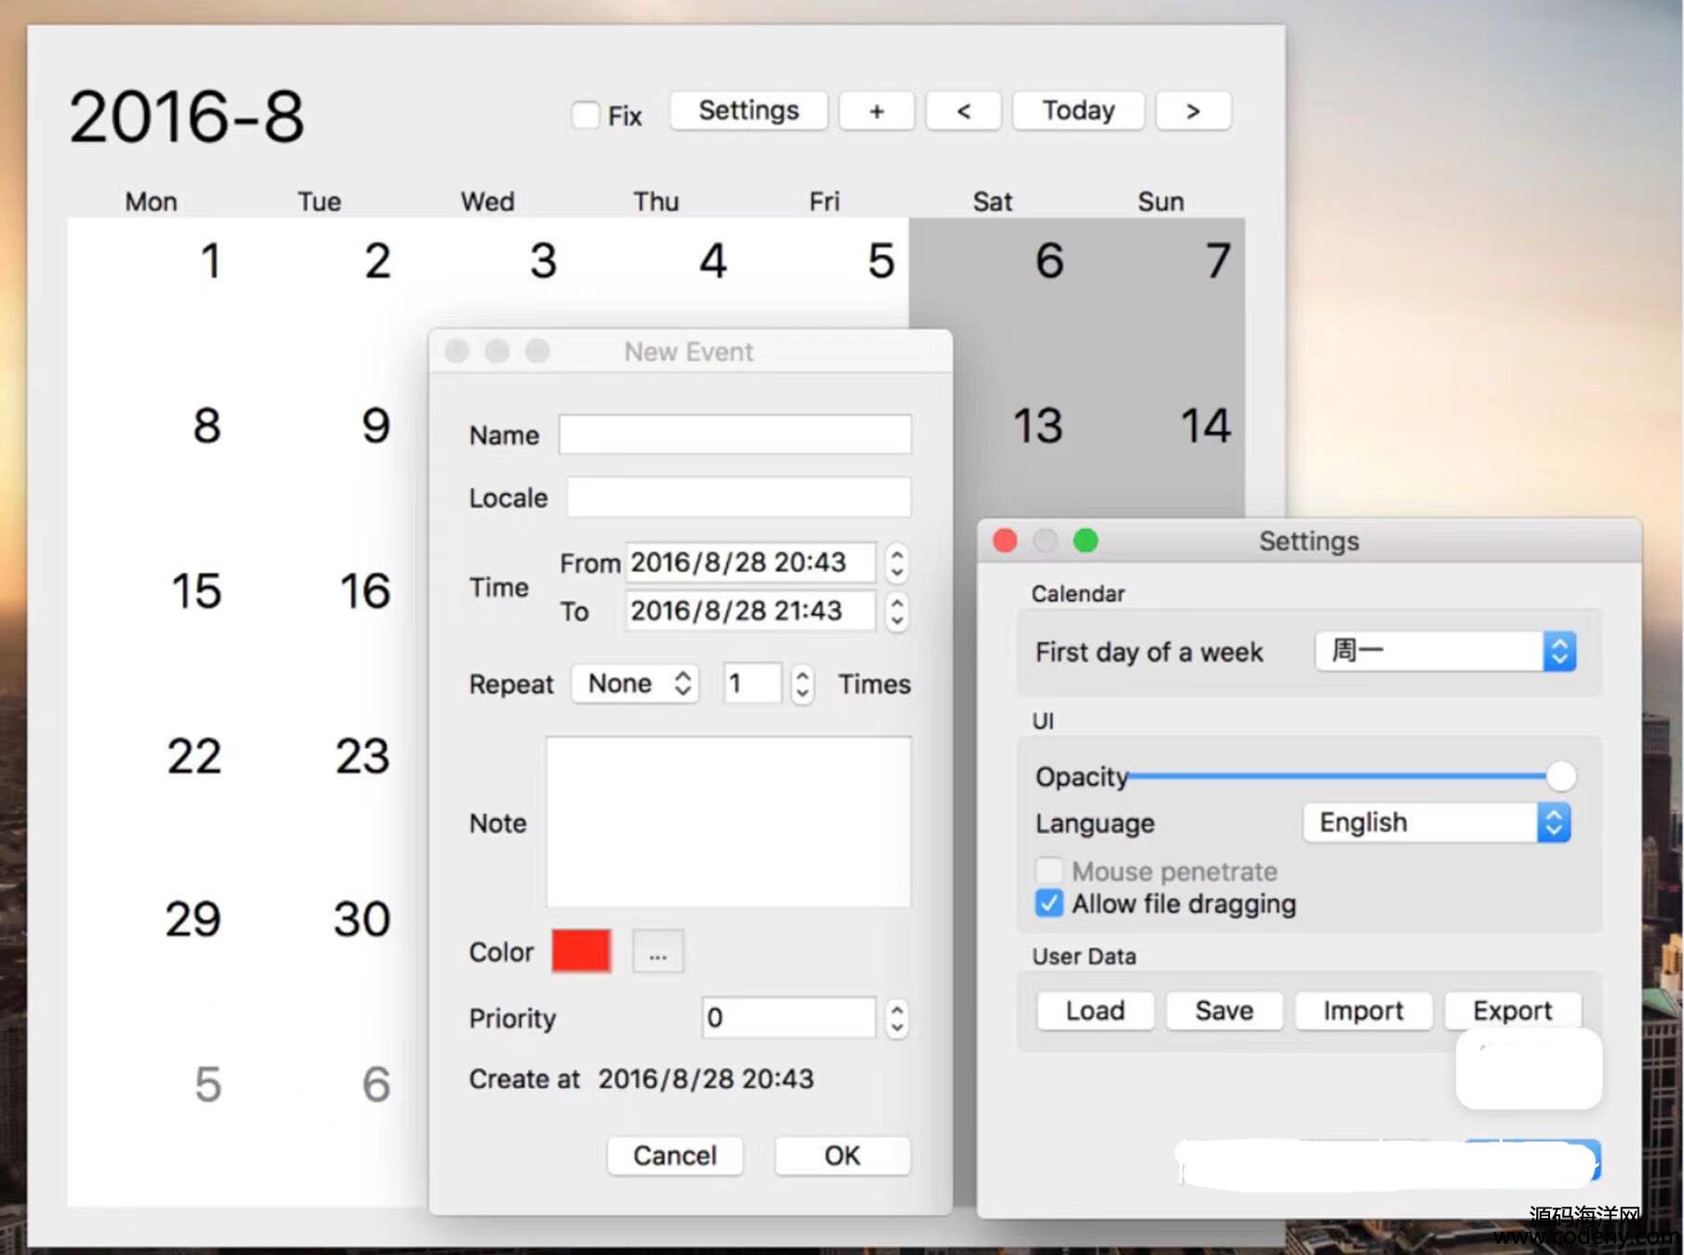Go to previous month with < button

(x=964, y=112)
